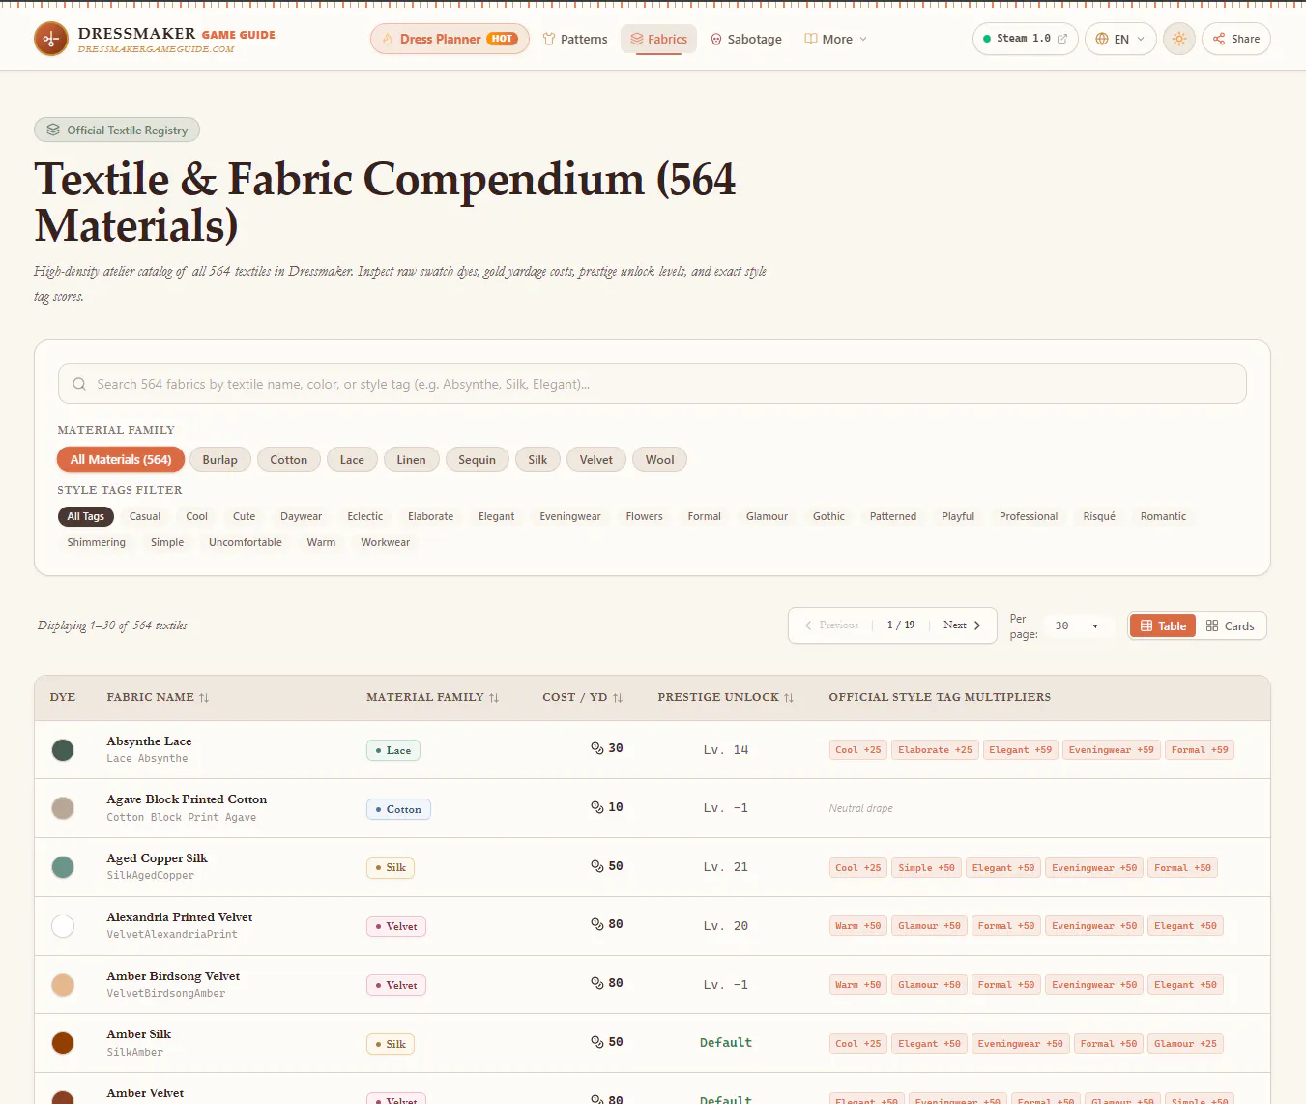Expand the More menu
Viewport: 1306px width, 1104px height.
[x=835, y=39]
